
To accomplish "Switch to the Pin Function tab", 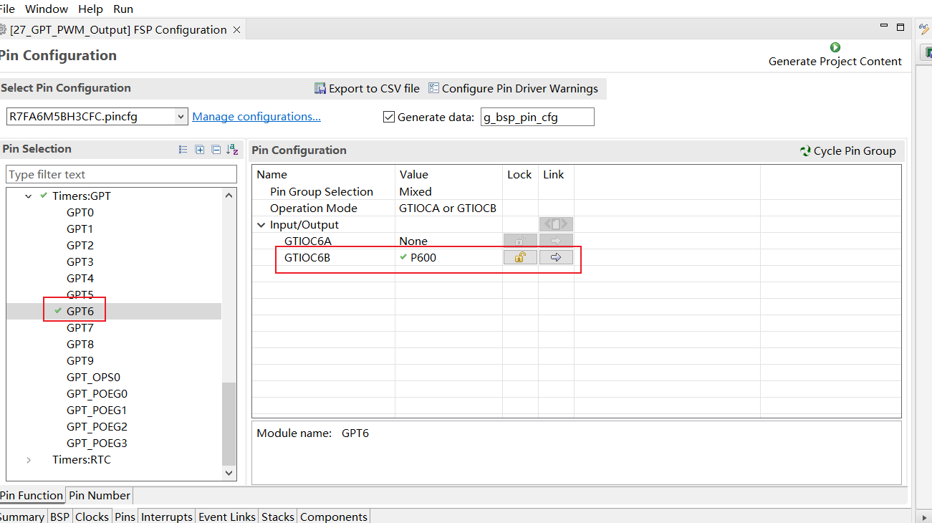I will (x=32, y=496).
